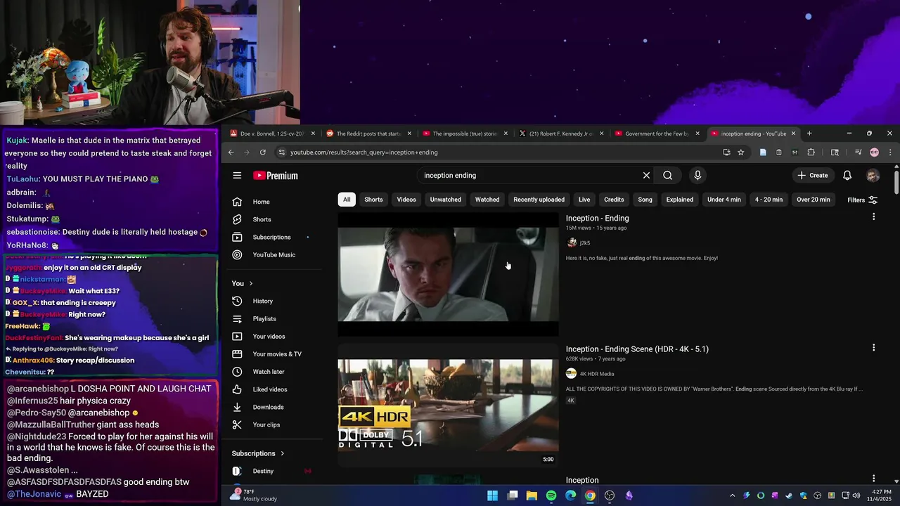Screen dimensions: 900x506
Task: Select the Shorts filter chip
Action: [373, 200]
